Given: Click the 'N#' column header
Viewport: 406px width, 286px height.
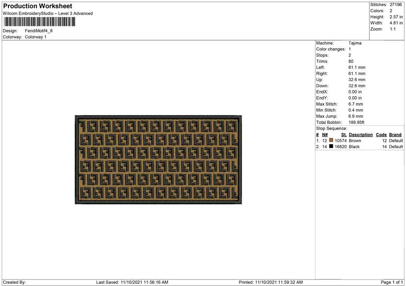Looking at the screenshot, I should coord(325,135).
